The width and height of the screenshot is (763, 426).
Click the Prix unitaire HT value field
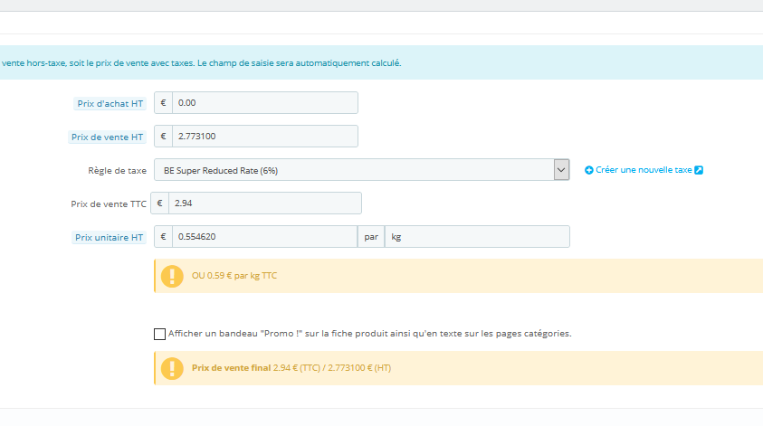click(264, 237)
